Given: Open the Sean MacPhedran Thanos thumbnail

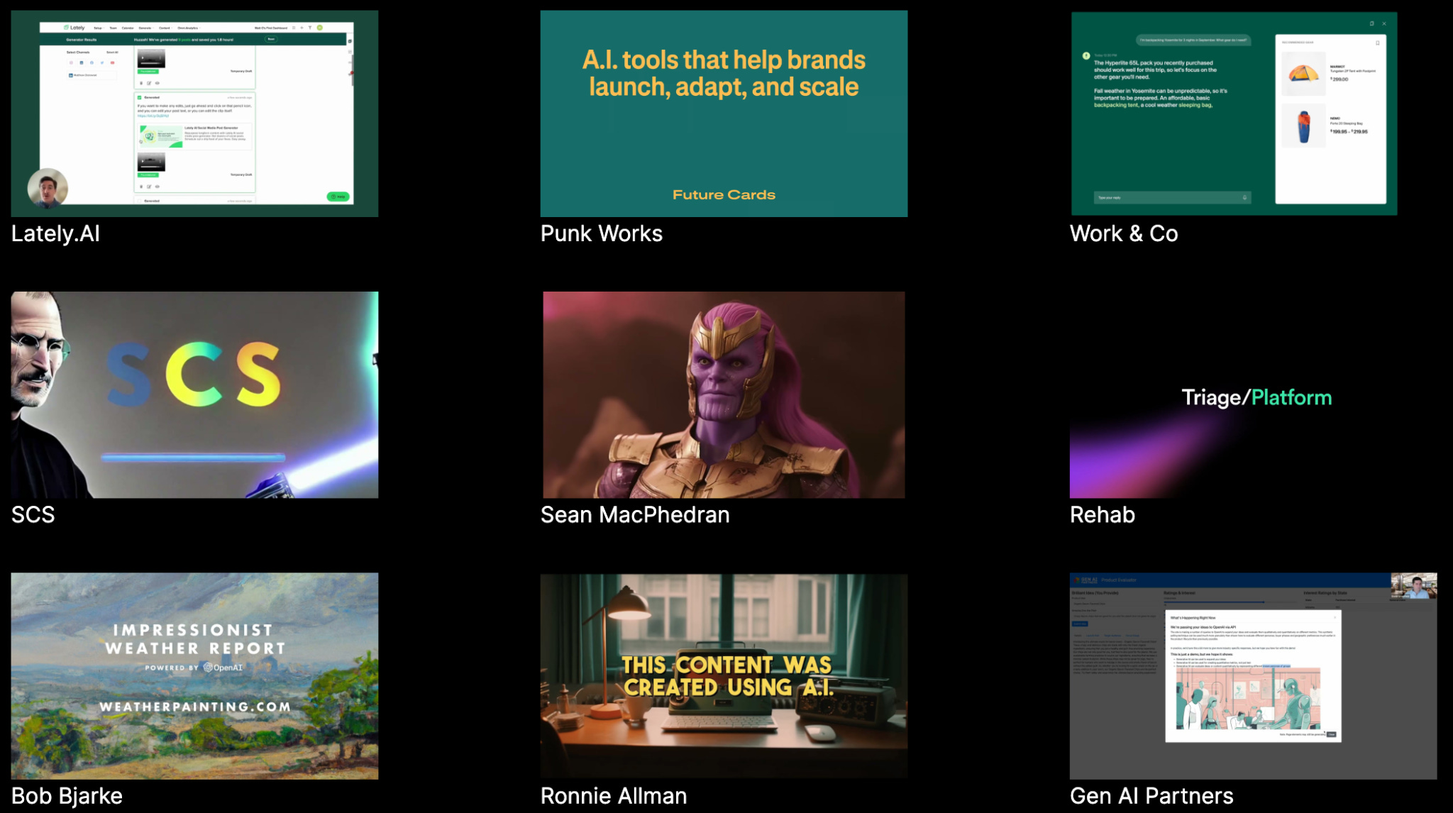Looking at the screenshot, I should 724,394.
